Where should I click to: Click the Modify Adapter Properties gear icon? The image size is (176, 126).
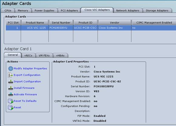11,69
